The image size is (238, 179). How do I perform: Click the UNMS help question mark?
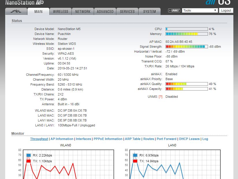click(160, 97)
